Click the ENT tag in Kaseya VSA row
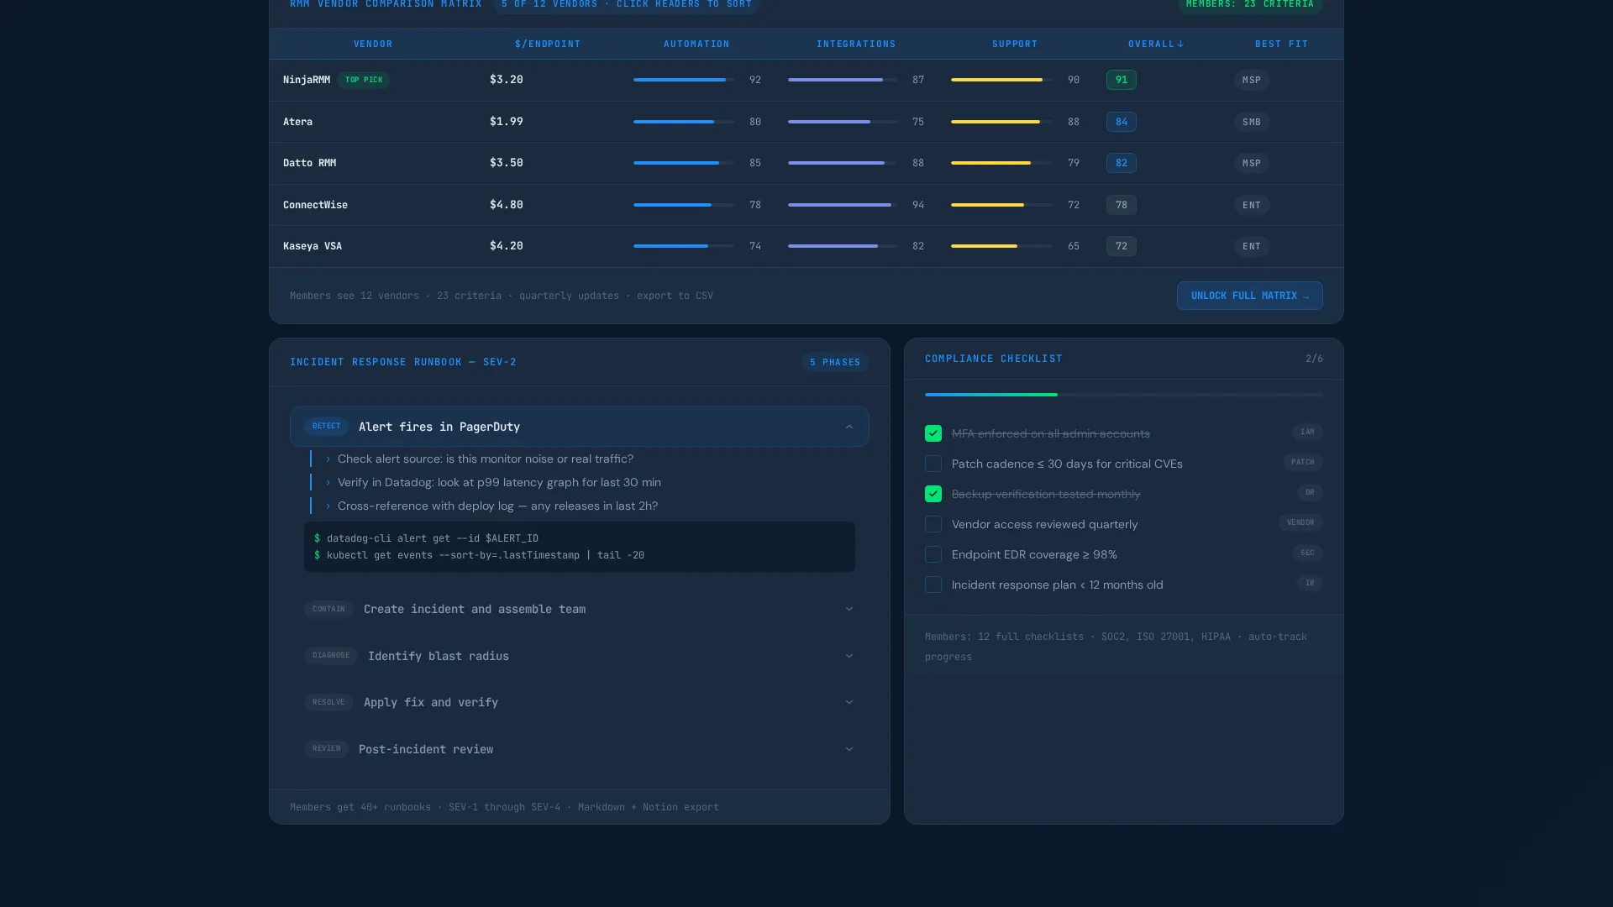The width and height of the screenshot is (1613, 907). point(1252,246)
